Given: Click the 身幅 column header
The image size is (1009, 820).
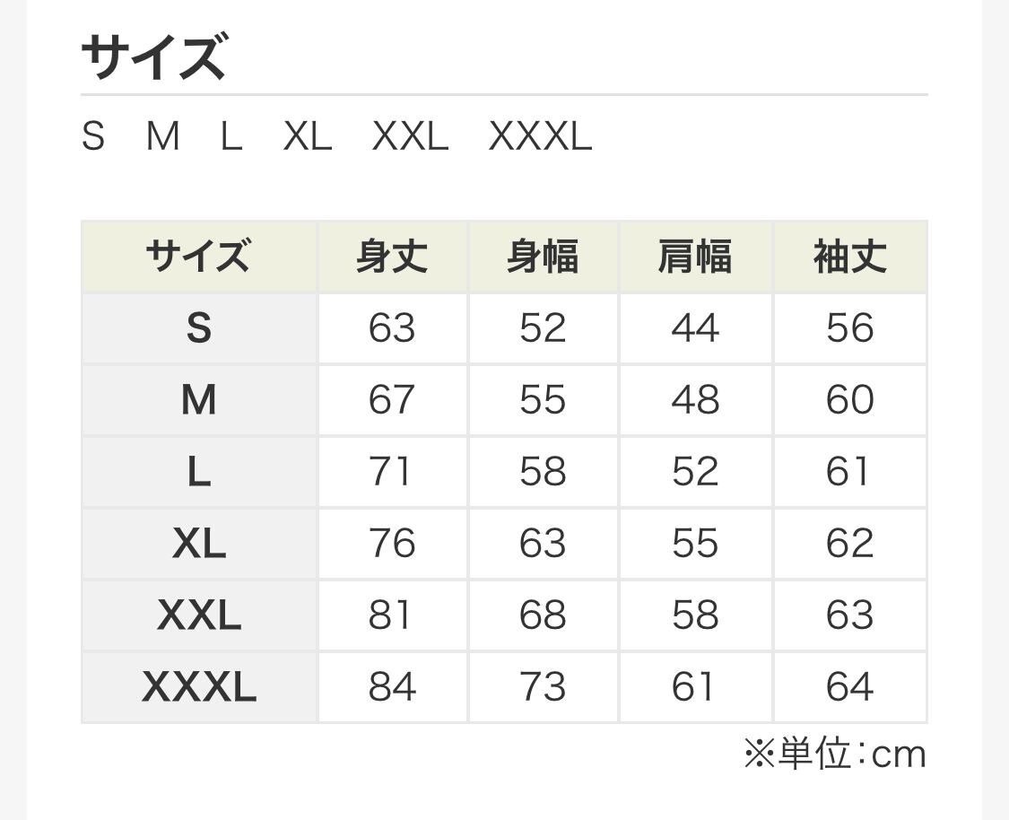Looking at the screenshot, I should point(543,257).
